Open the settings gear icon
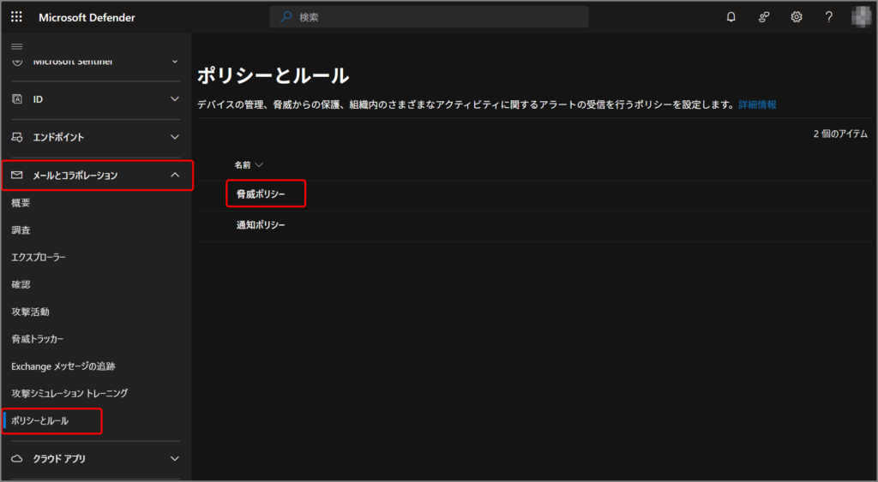Screen dimensions: 878x482 [797, 17]
